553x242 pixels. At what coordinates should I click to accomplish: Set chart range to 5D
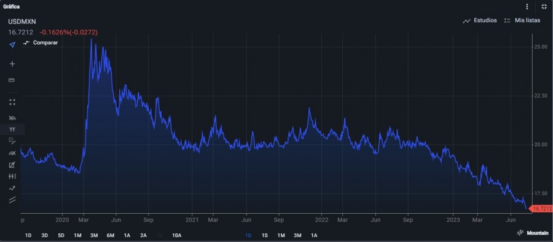61,235
